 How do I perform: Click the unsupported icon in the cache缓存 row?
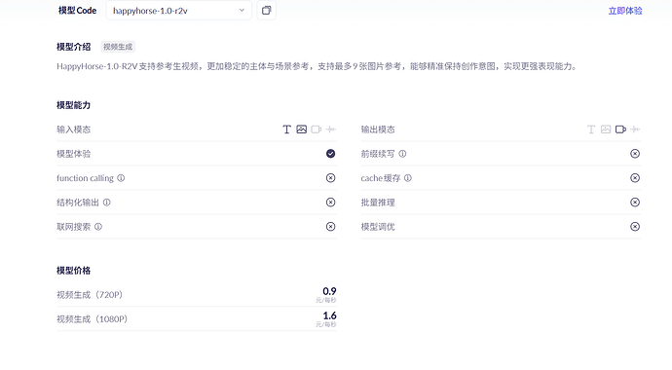click(635, 178)
